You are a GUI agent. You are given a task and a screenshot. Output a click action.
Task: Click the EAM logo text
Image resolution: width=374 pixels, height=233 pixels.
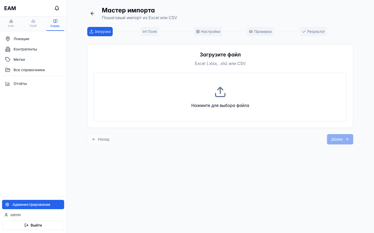click(10, 8)
